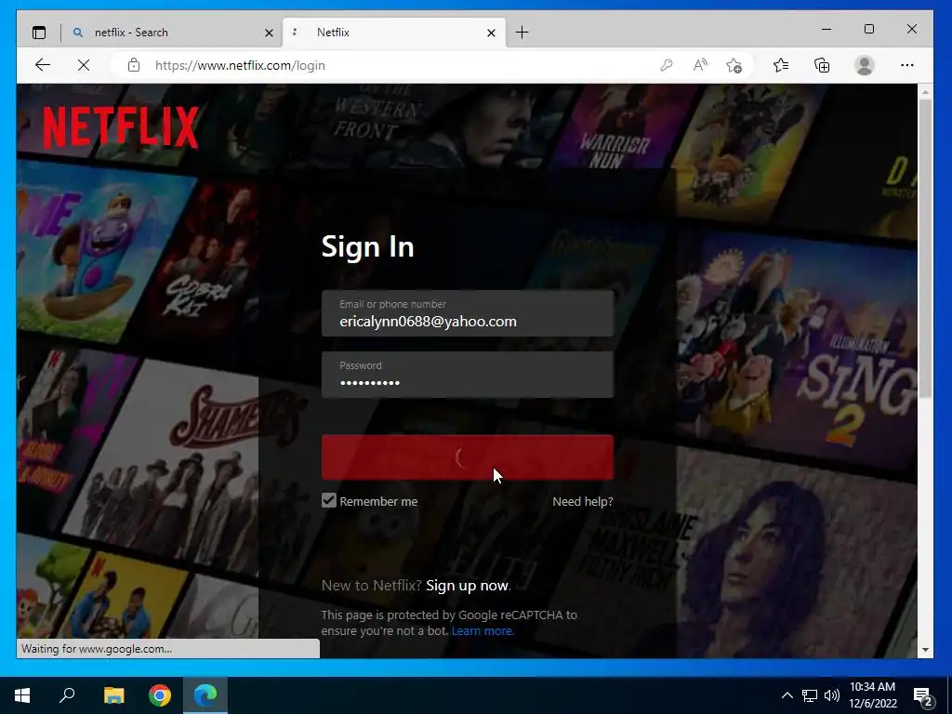Screen dimensions: 952x714
Task: Add this page to favorites
Action: tap(734, 65)
